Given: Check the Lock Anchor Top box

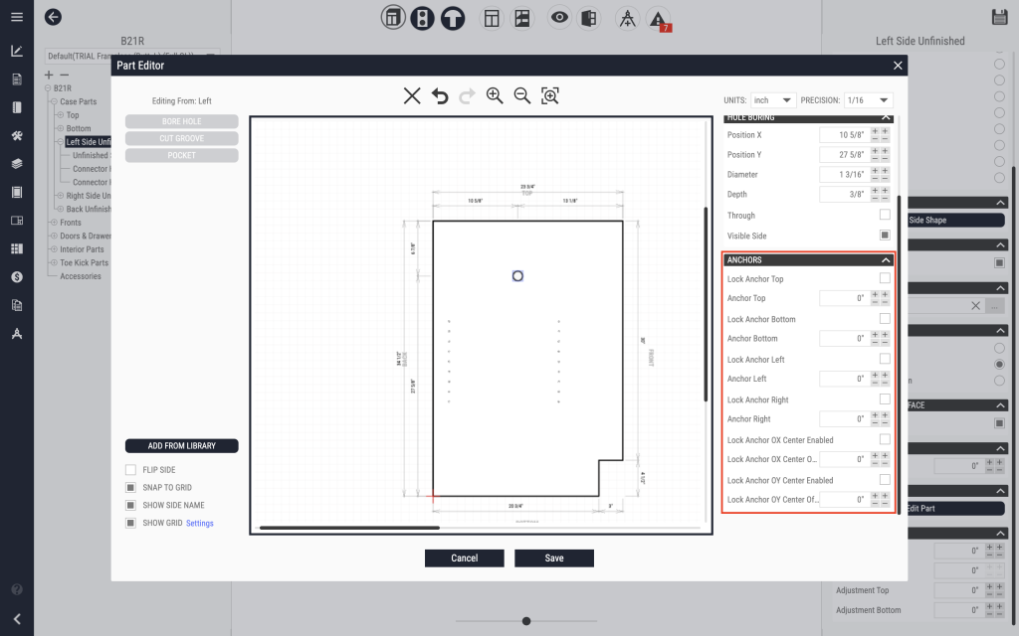Looking at the screenshot, I should pyautogui.click(x=885, y=279).
